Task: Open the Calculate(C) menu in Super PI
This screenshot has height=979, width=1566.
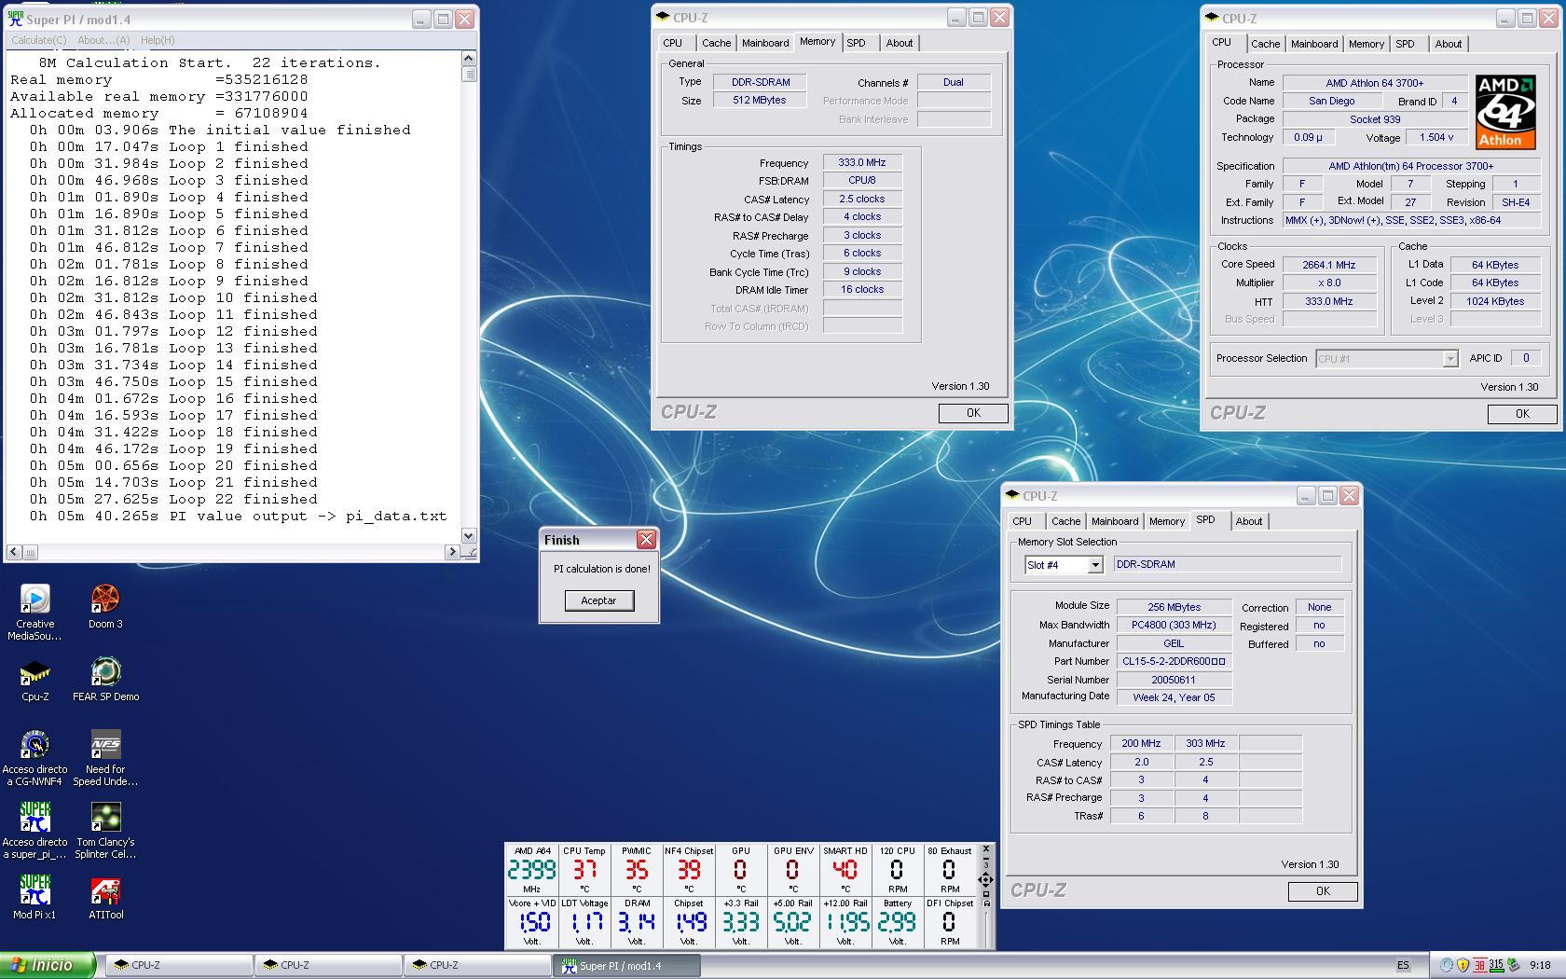Action: pos(38,40)
